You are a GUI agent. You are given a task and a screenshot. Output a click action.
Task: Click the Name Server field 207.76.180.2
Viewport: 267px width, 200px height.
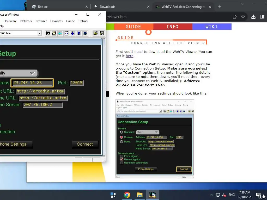(43, 105)
